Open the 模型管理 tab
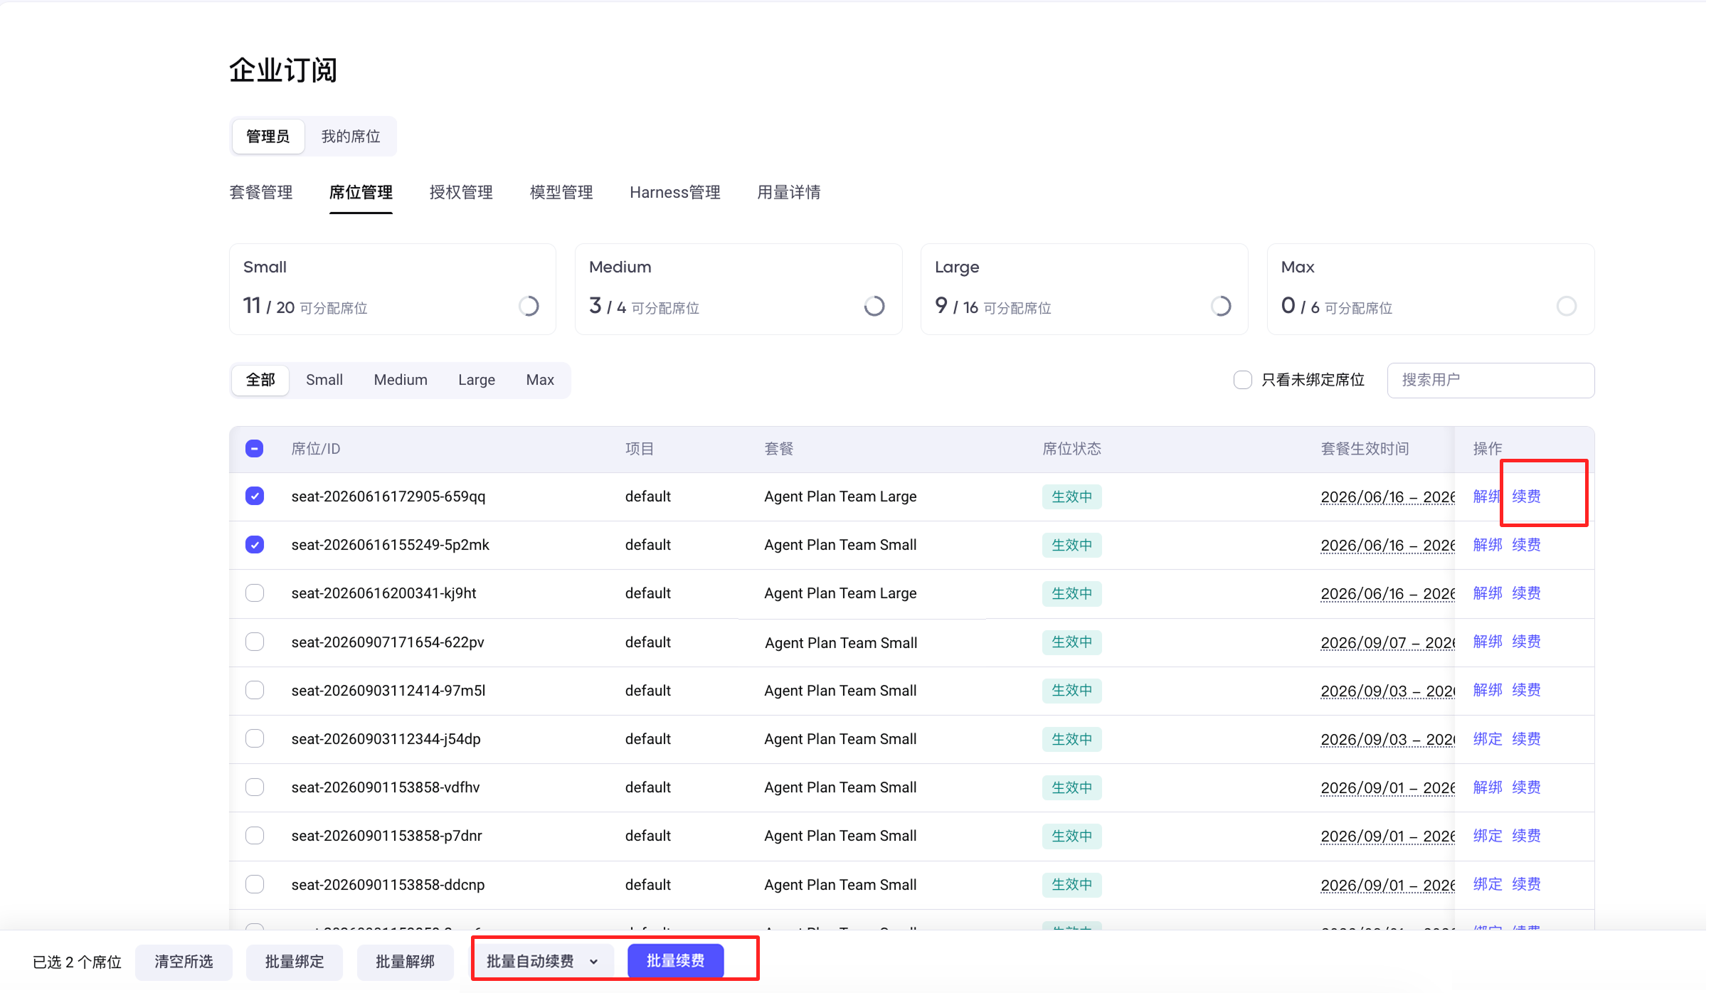Screen dimensions: 1721x993 [561, 192]
